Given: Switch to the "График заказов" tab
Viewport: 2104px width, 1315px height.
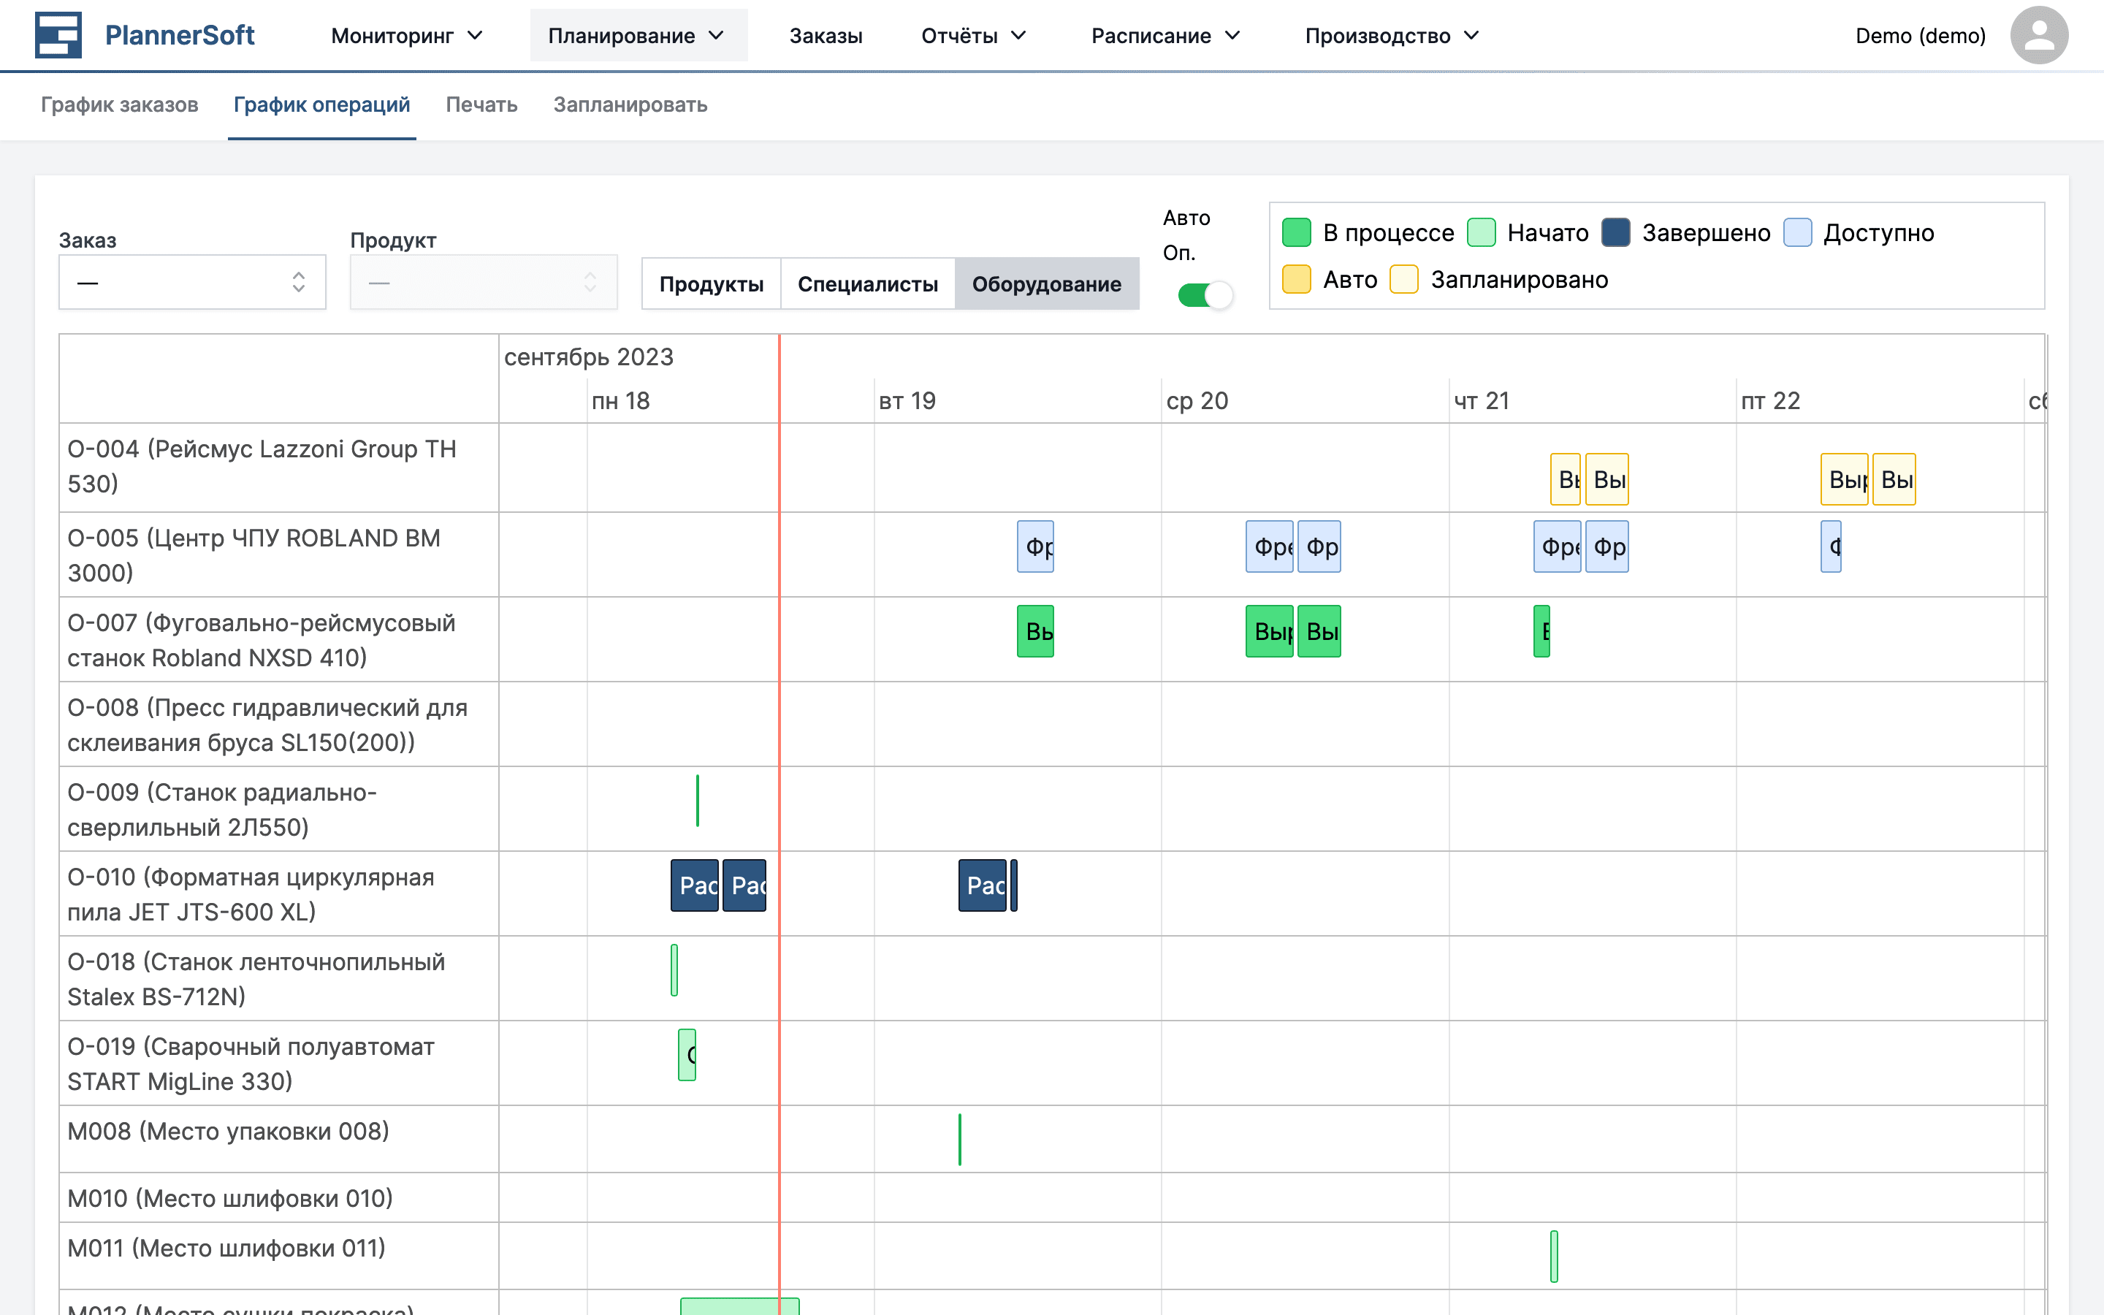Looking at the screenshot, I should (x=120, y=104).
